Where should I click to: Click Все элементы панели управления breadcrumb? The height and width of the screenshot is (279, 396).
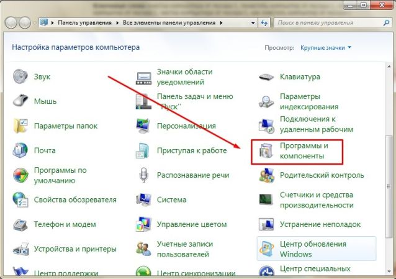[169, 23]
